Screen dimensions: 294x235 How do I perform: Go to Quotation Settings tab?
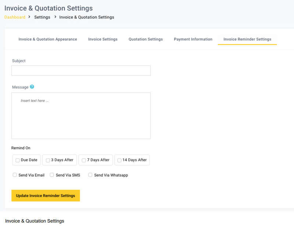coord(146,39)
